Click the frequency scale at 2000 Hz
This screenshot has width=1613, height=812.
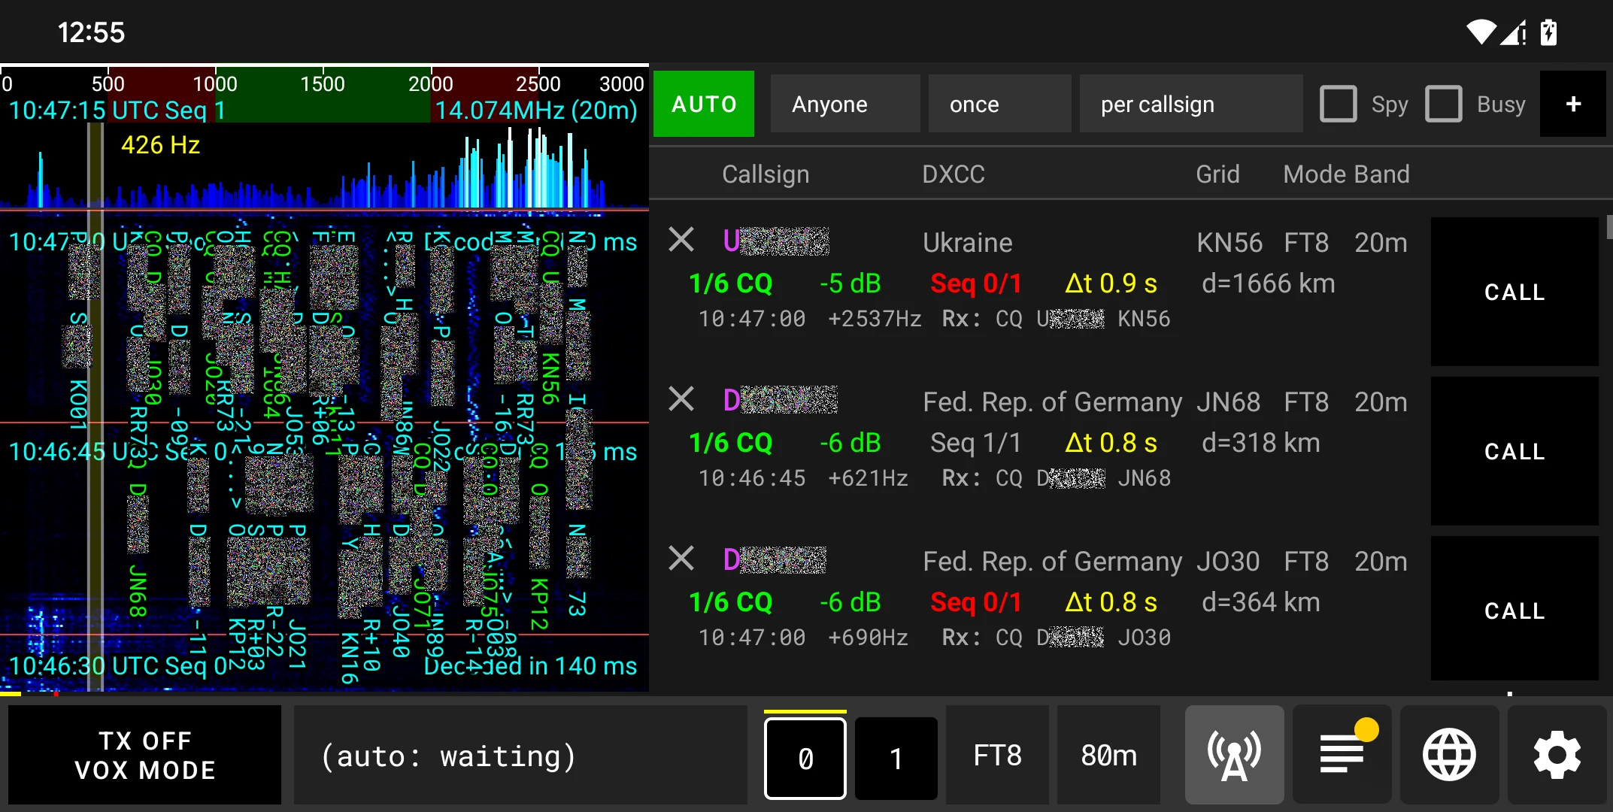[430, 83]
